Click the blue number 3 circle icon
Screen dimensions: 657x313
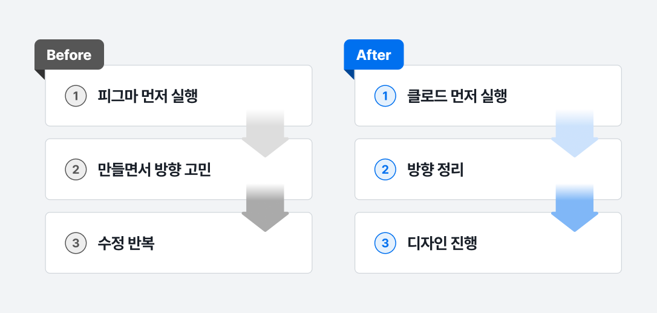point(385,243)
